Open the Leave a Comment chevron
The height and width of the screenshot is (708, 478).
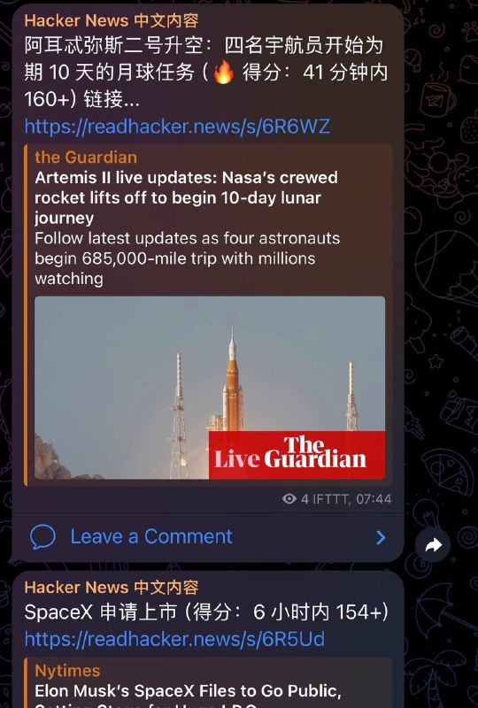point(381,537)
